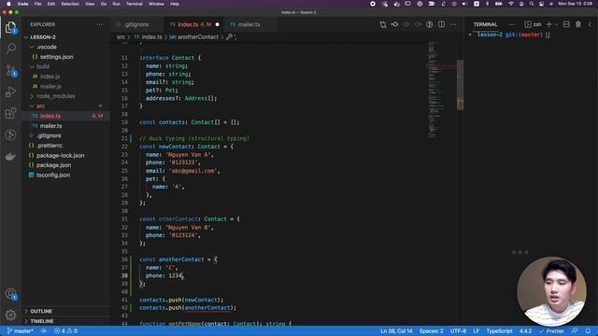This screenshot has height=336, width=598.
Task: Click the zsh terminal shell indicator
Action: pyautogui.click(x=533, y=24)
